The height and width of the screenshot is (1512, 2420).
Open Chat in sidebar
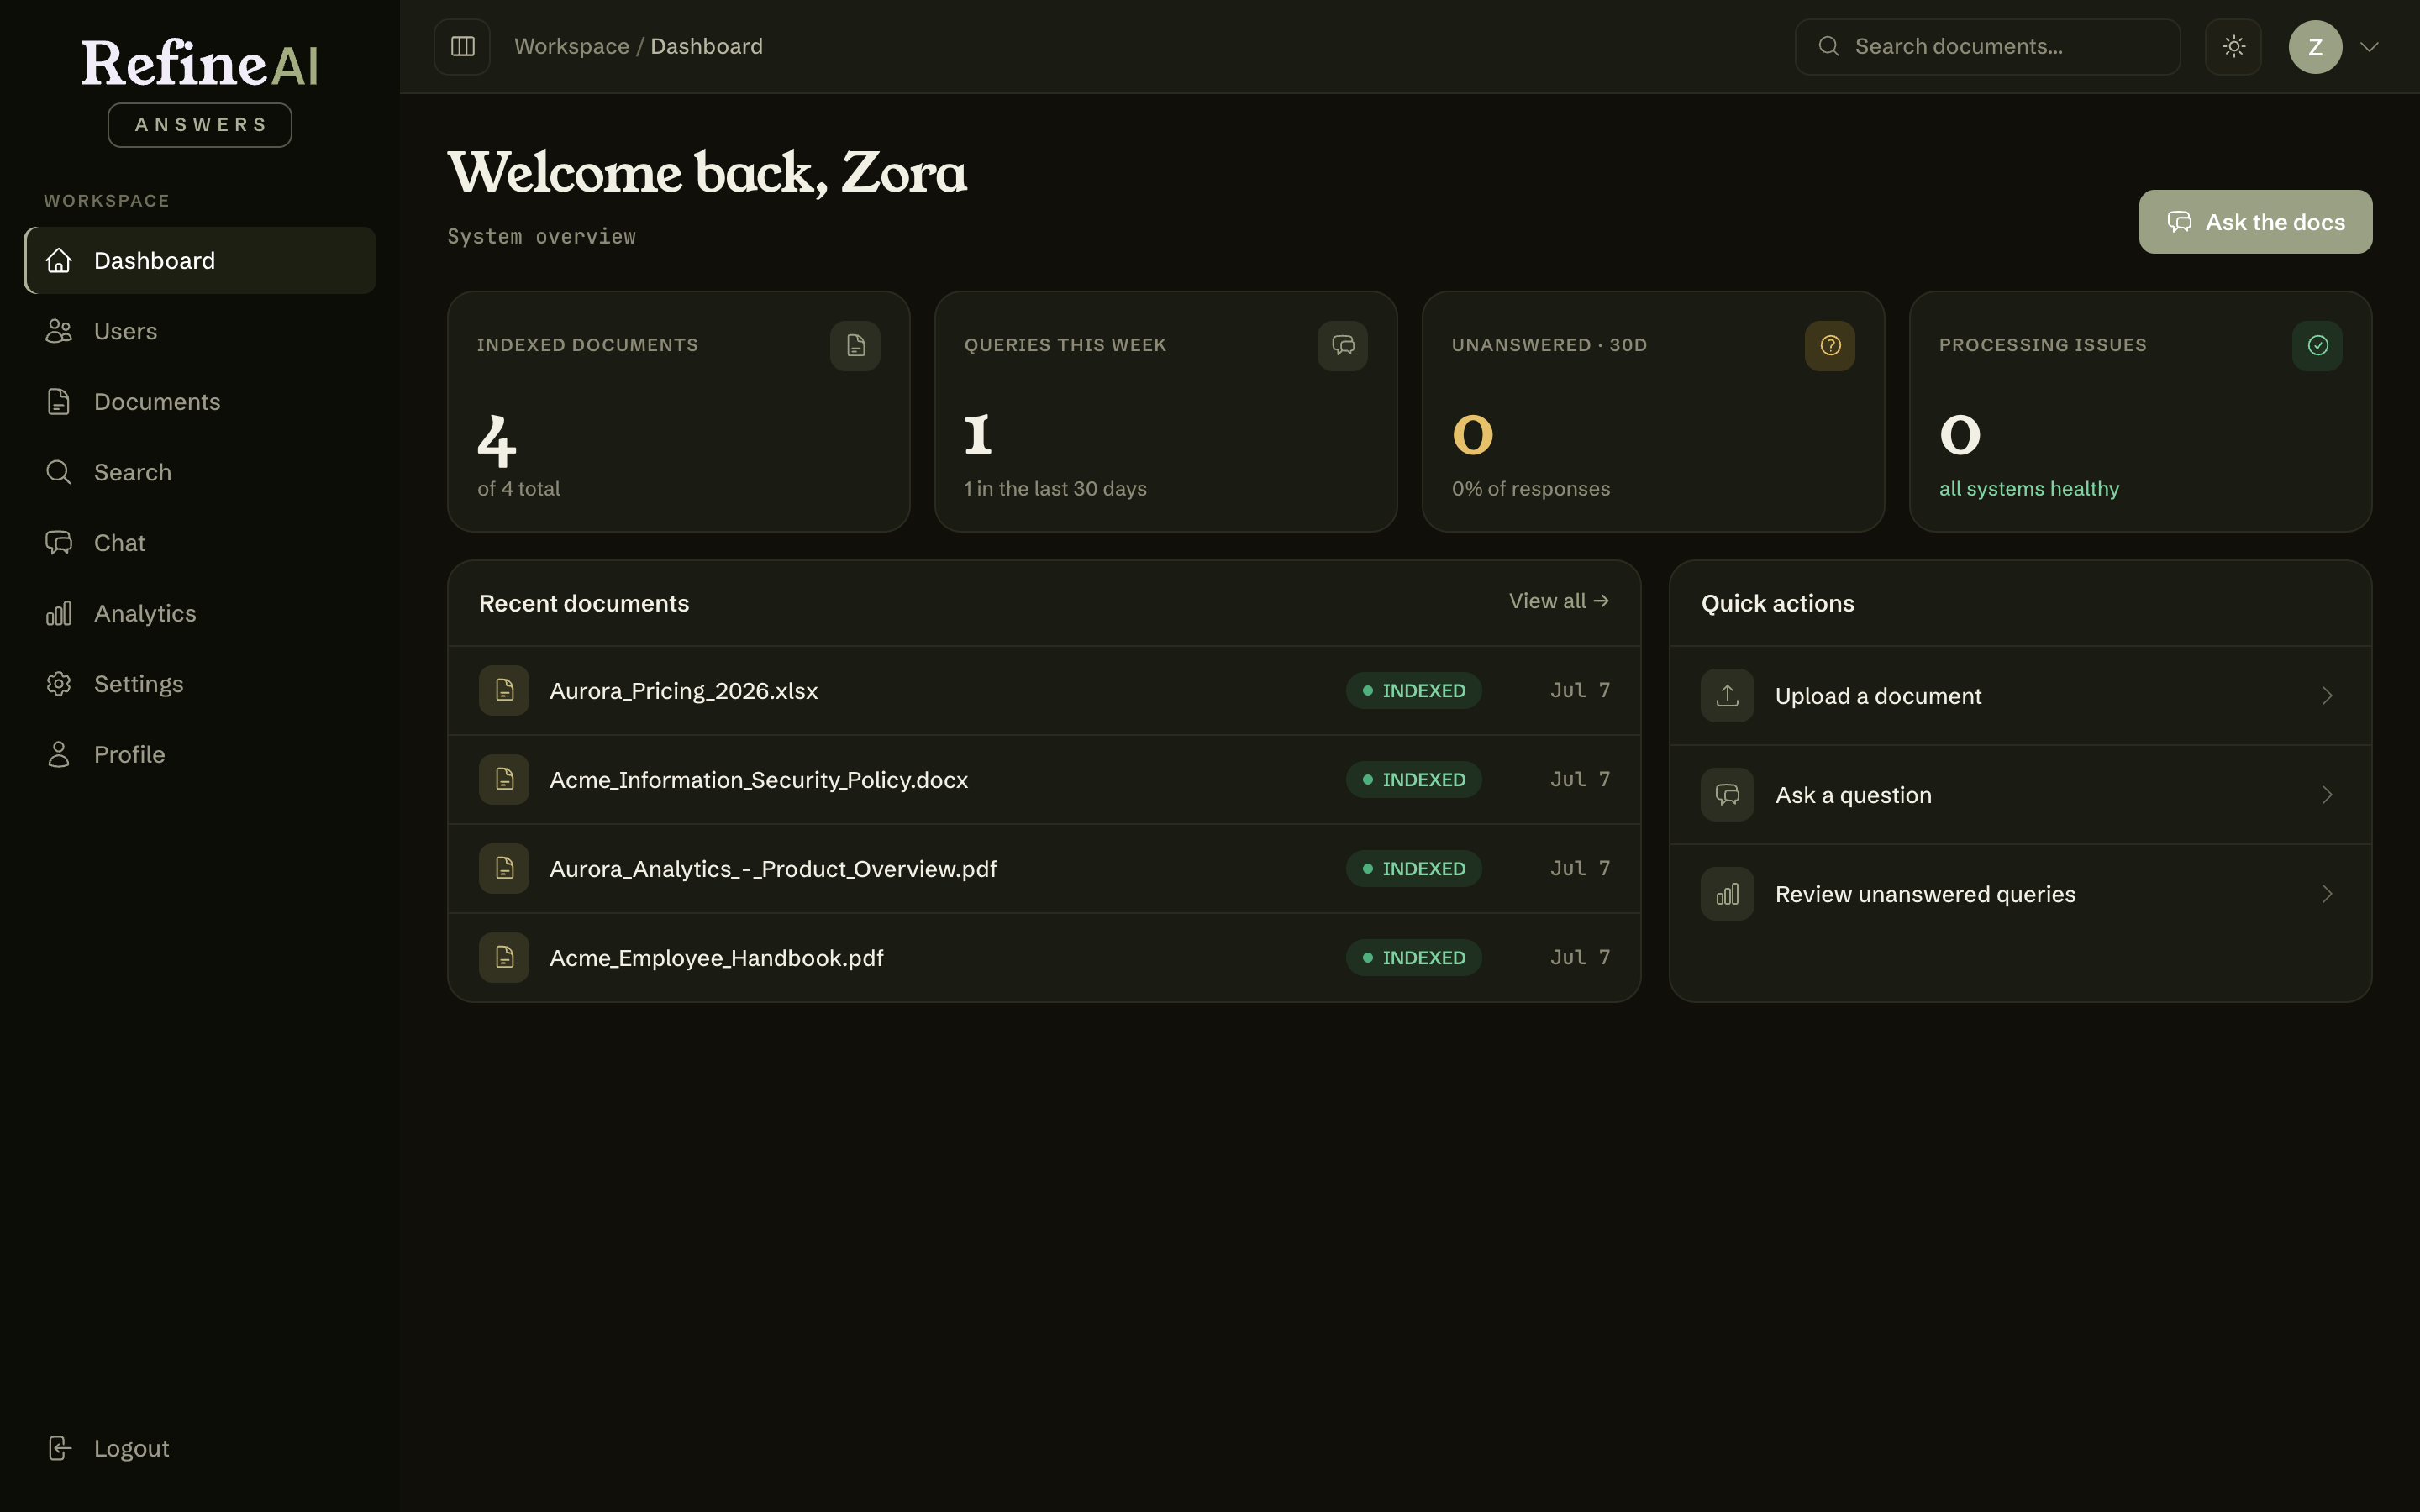pyautogui.click(x=200, y=543)
